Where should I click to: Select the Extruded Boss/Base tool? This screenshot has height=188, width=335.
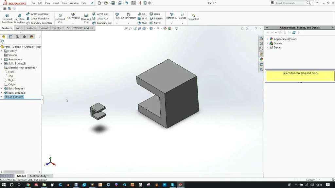(7, 19)
